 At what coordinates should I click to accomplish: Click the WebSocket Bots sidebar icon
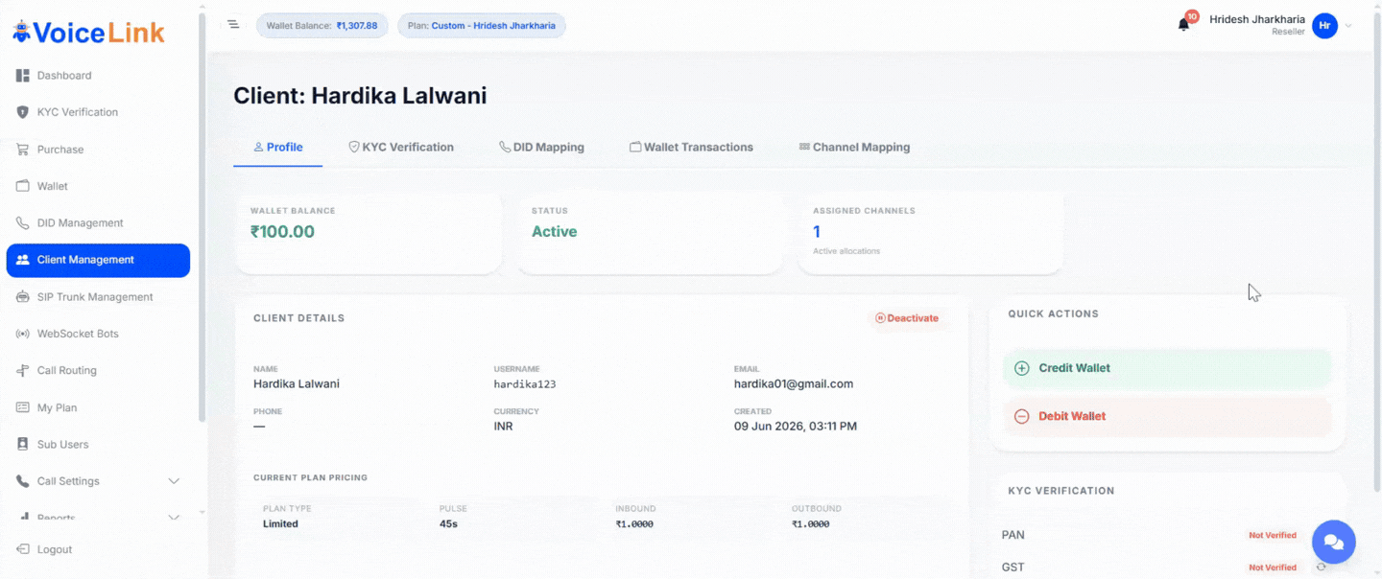[23, 334]
